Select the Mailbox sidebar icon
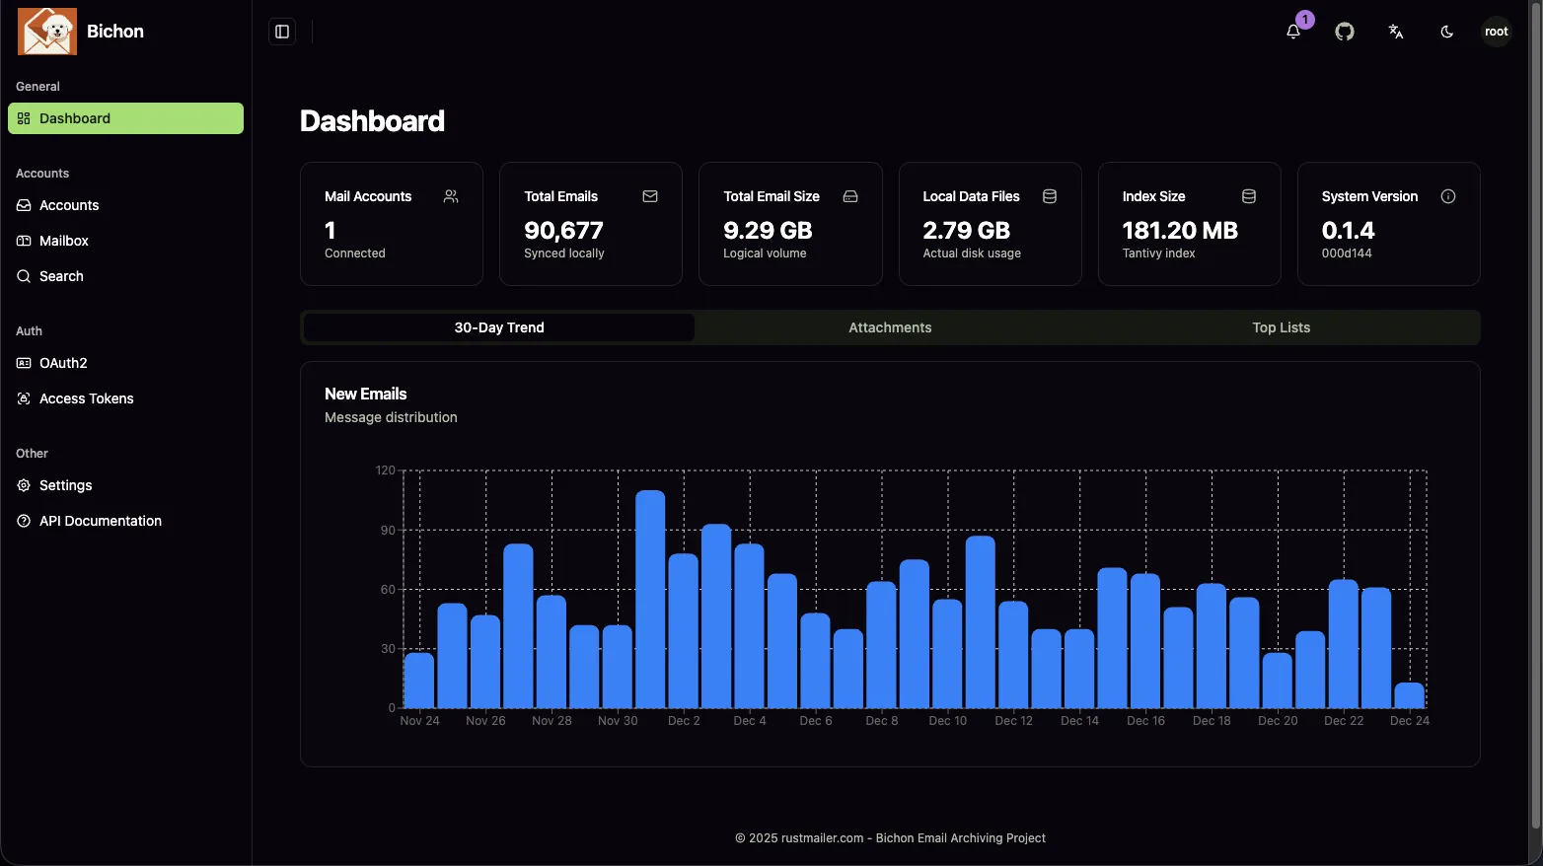The height and width of the screenshot is (866, 1543). 24,241
